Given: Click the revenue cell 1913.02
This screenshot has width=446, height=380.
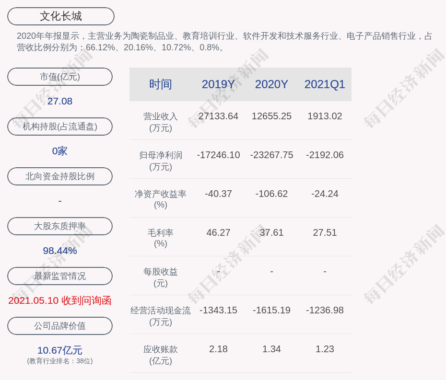Looking at the screenshot, I should point(325,116).
